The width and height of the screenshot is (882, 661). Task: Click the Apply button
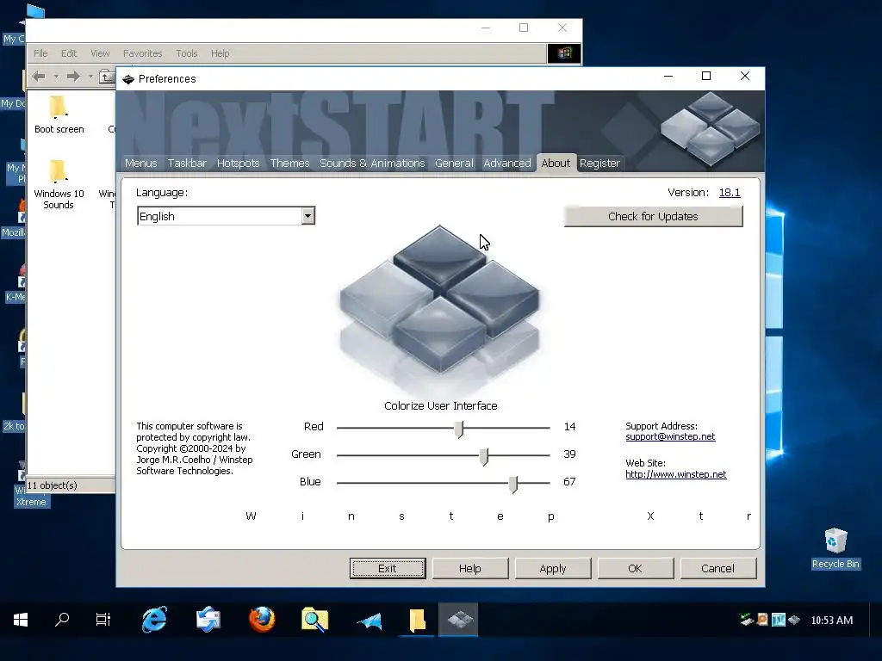click(x=552, y=568)
